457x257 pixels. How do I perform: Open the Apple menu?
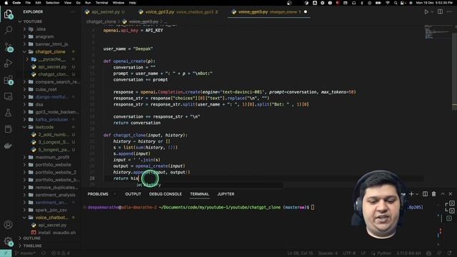[6, 3]
